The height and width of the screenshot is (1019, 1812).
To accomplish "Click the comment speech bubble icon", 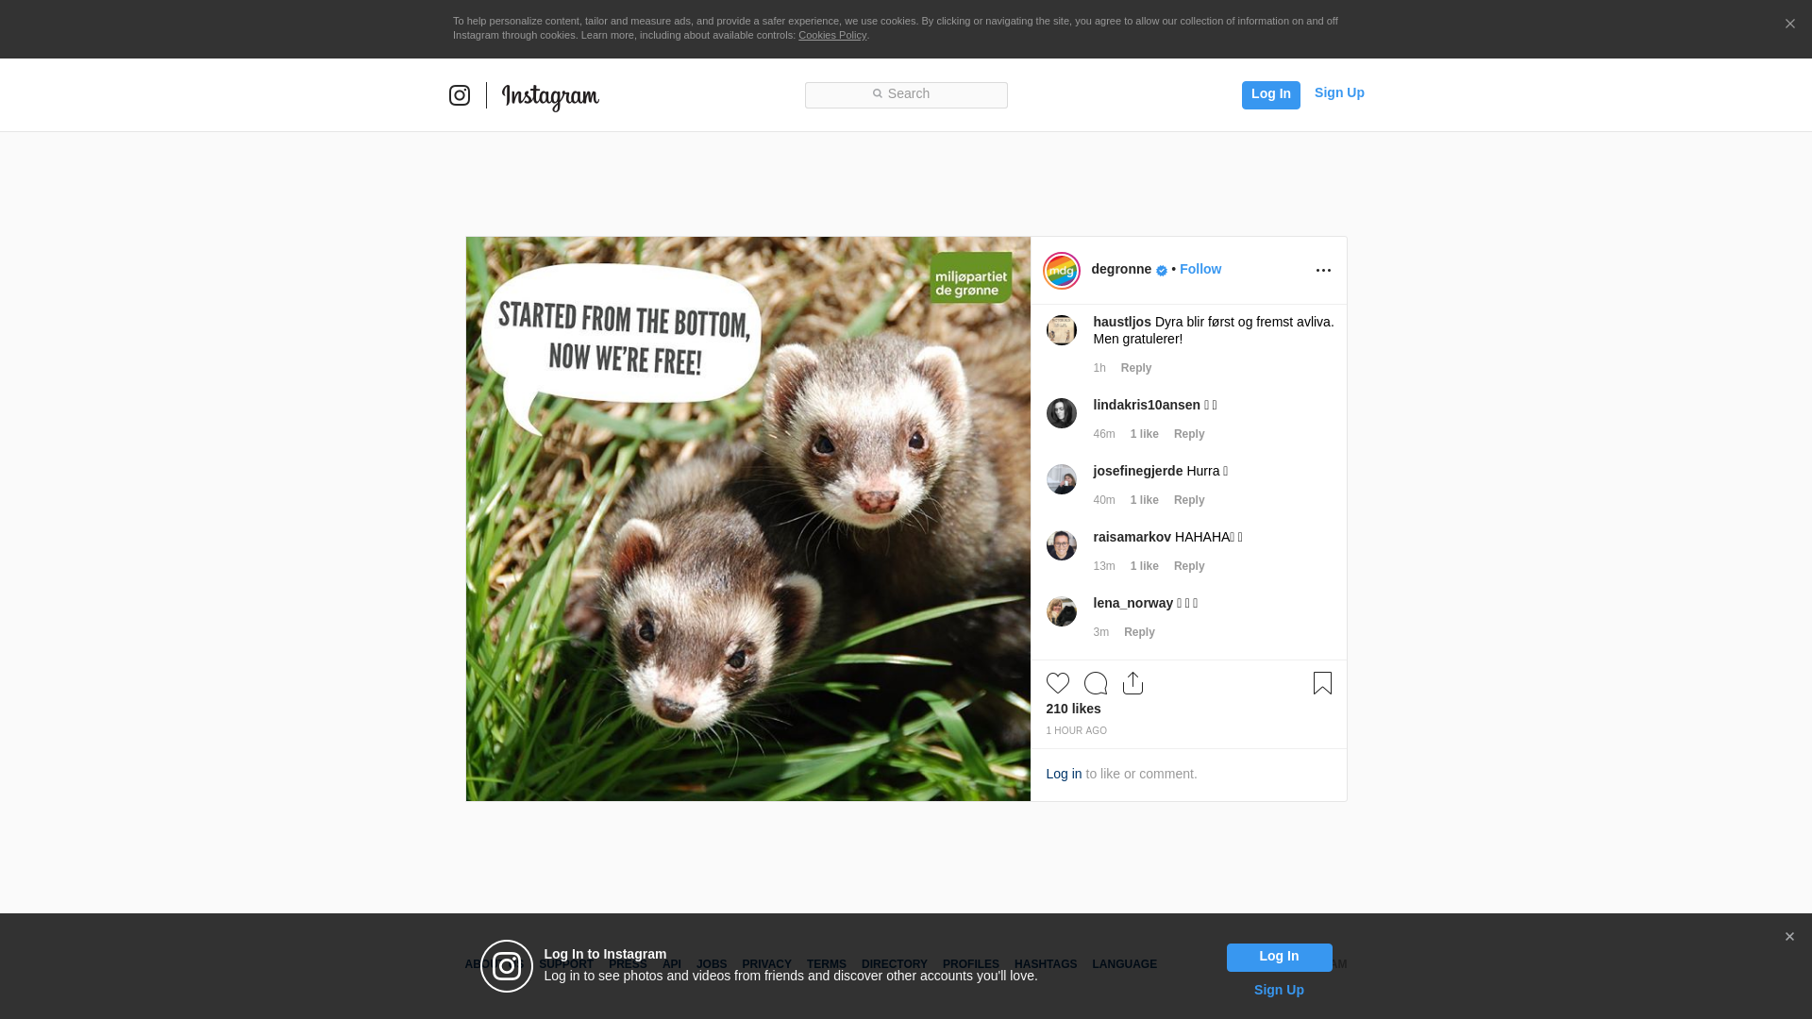I will pos(1095,683).
